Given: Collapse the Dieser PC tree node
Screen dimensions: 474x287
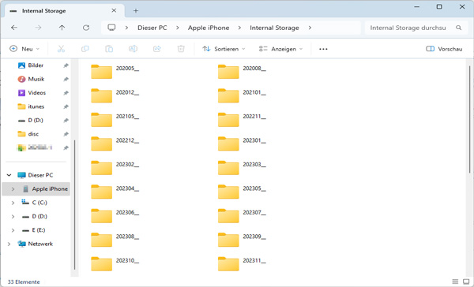Looking at the screenshot, I should click(x=9, y=175).
